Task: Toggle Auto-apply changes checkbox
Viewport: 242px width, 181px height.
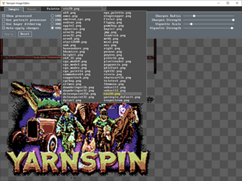Action: click(4, 28)
